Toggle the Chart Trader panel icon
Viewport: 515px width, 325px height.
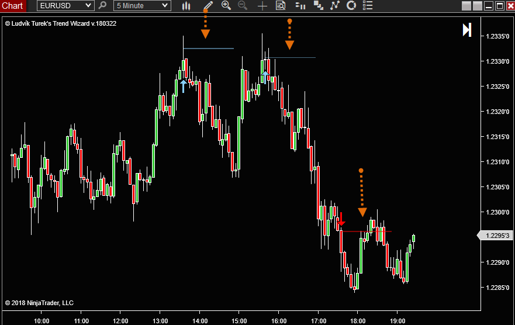pyautogui.click(x=300, y=6)
